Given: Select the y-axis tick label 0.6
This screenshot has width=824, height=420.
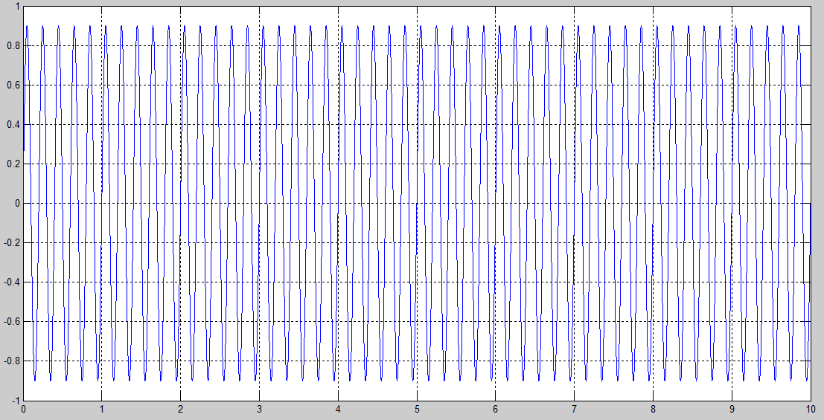Looking at the screenshot, I should click(13, 85).
